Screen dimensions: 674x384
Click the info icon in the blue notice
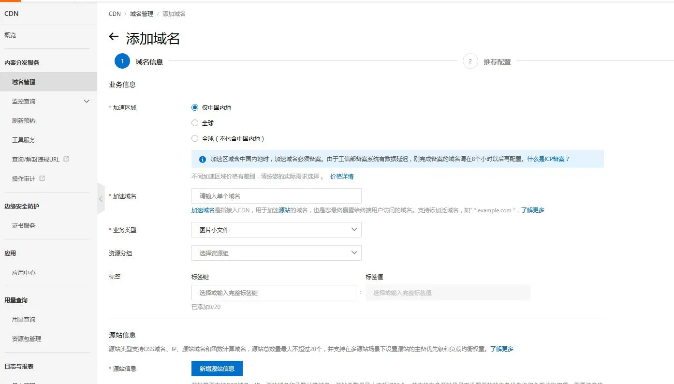coord(203,159)
